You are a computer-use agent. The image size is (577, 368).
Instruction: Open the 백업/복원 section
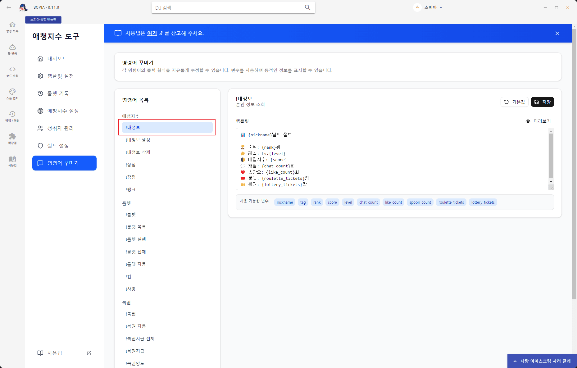12,116
